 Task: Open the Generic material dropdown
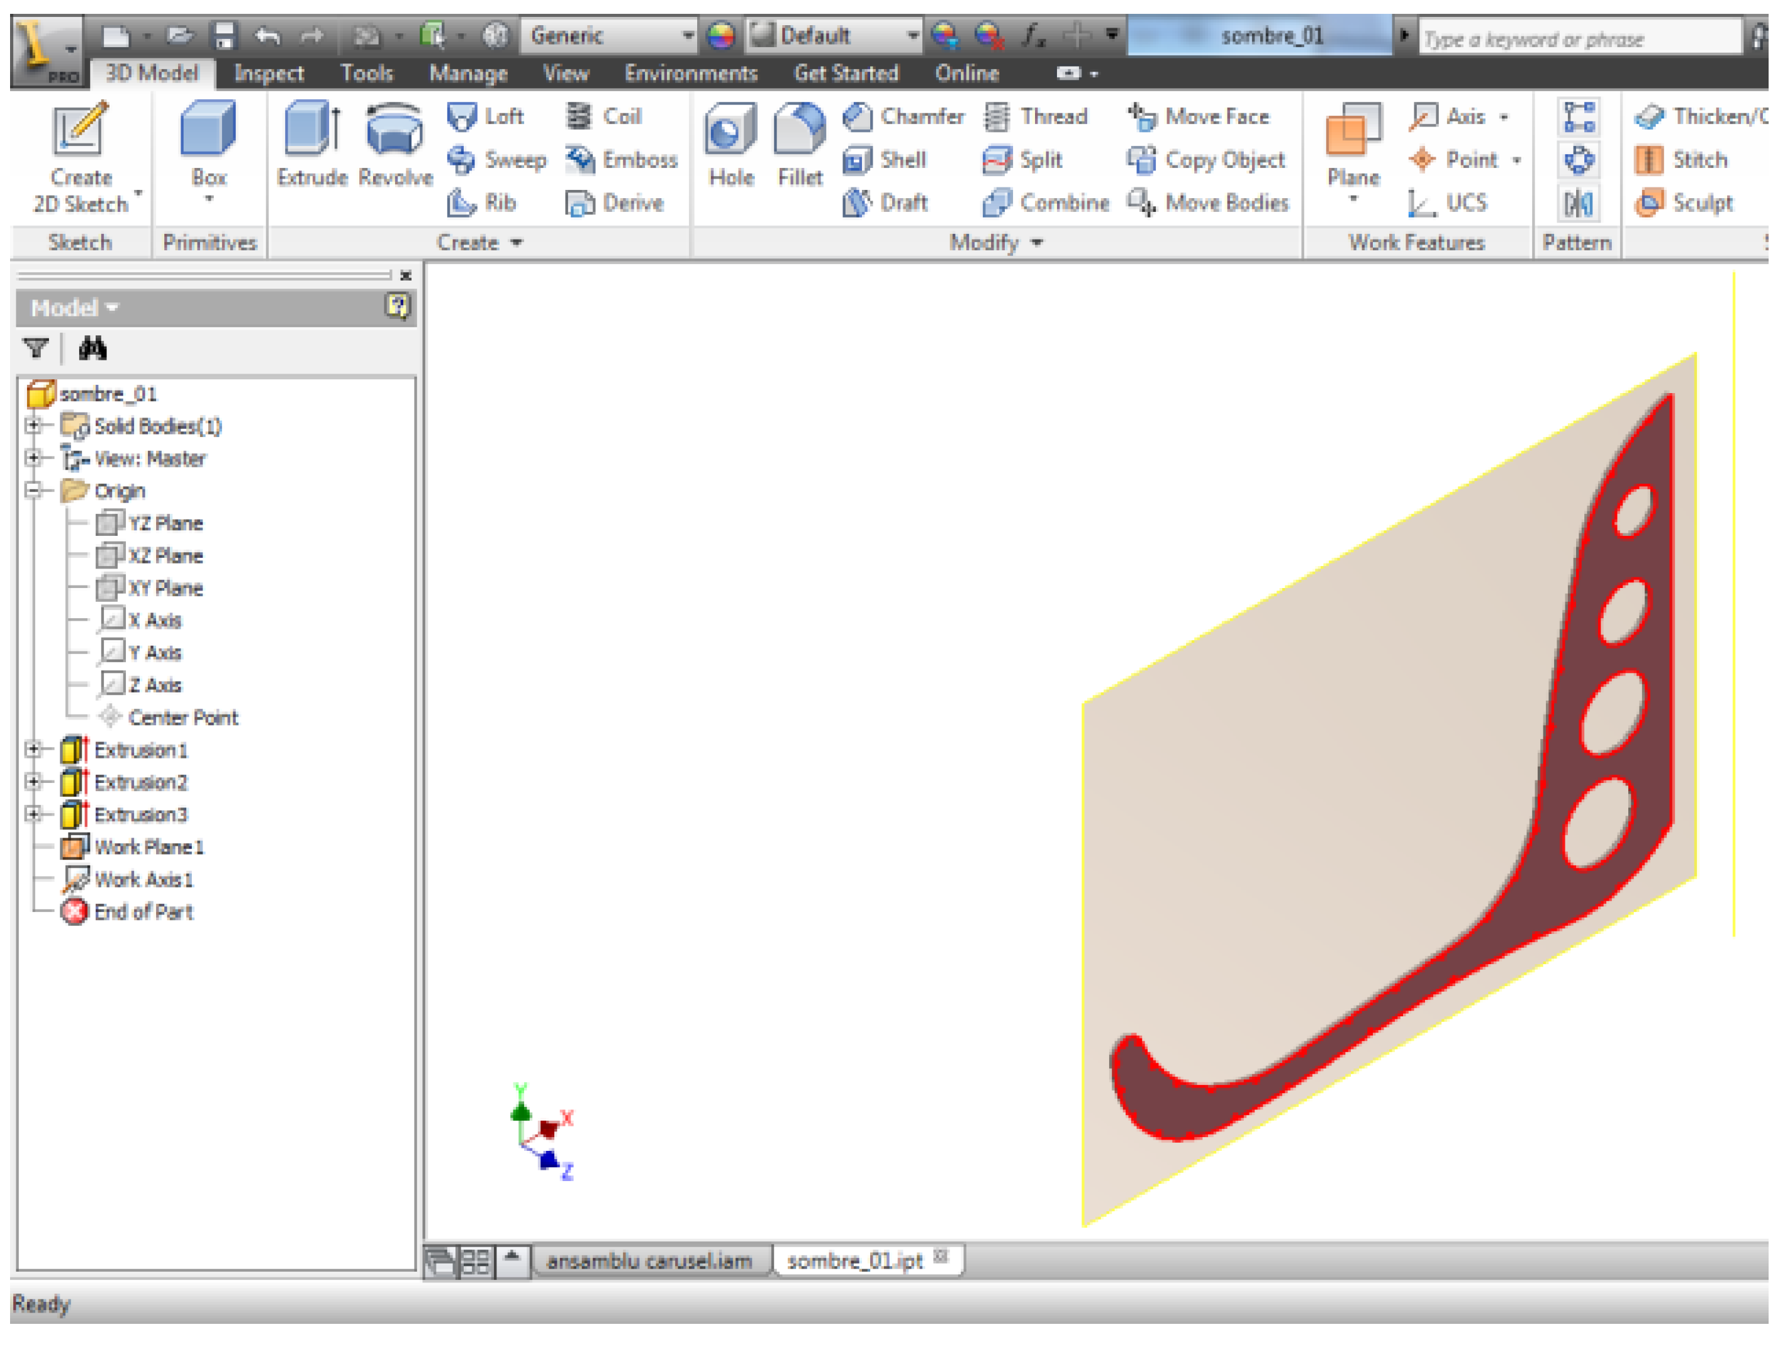click(686, 36)
